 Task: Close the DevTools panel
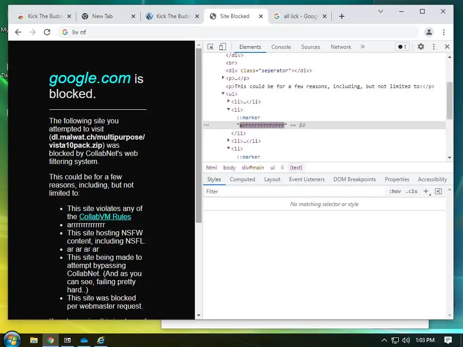447,47
